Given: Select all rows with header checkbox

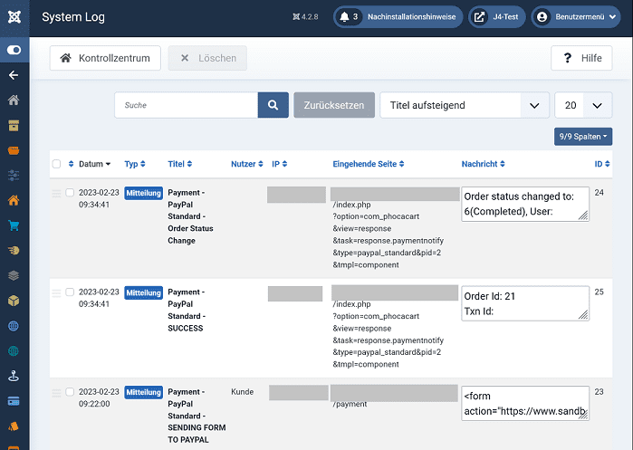Looking at the screenshot, I should (56, 164).
